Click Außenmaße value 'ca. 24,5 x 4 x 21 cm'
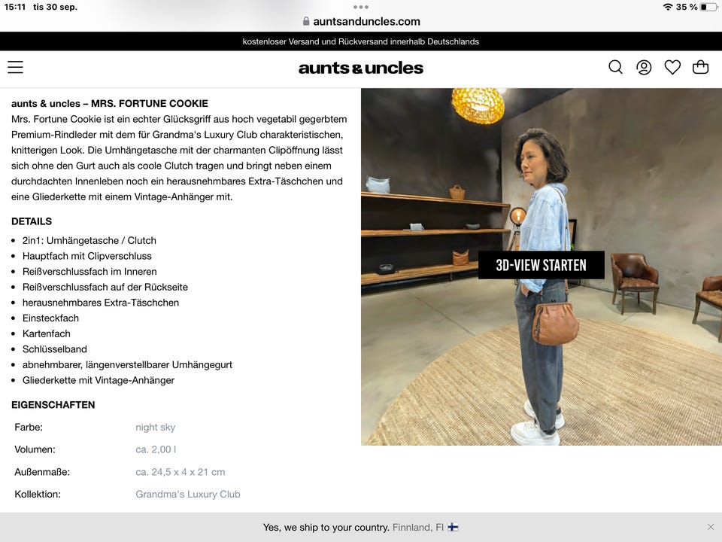This screenshot has width=722, height=542. point(180,472)
